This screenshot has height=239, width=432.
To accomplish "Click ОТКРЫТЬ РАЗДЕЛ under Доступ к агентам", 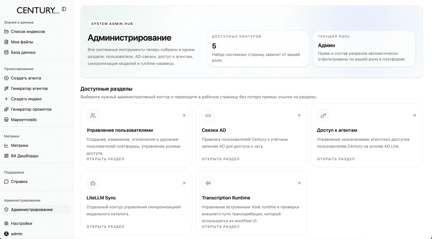I will pyautogui.click(x=335, y=159).
